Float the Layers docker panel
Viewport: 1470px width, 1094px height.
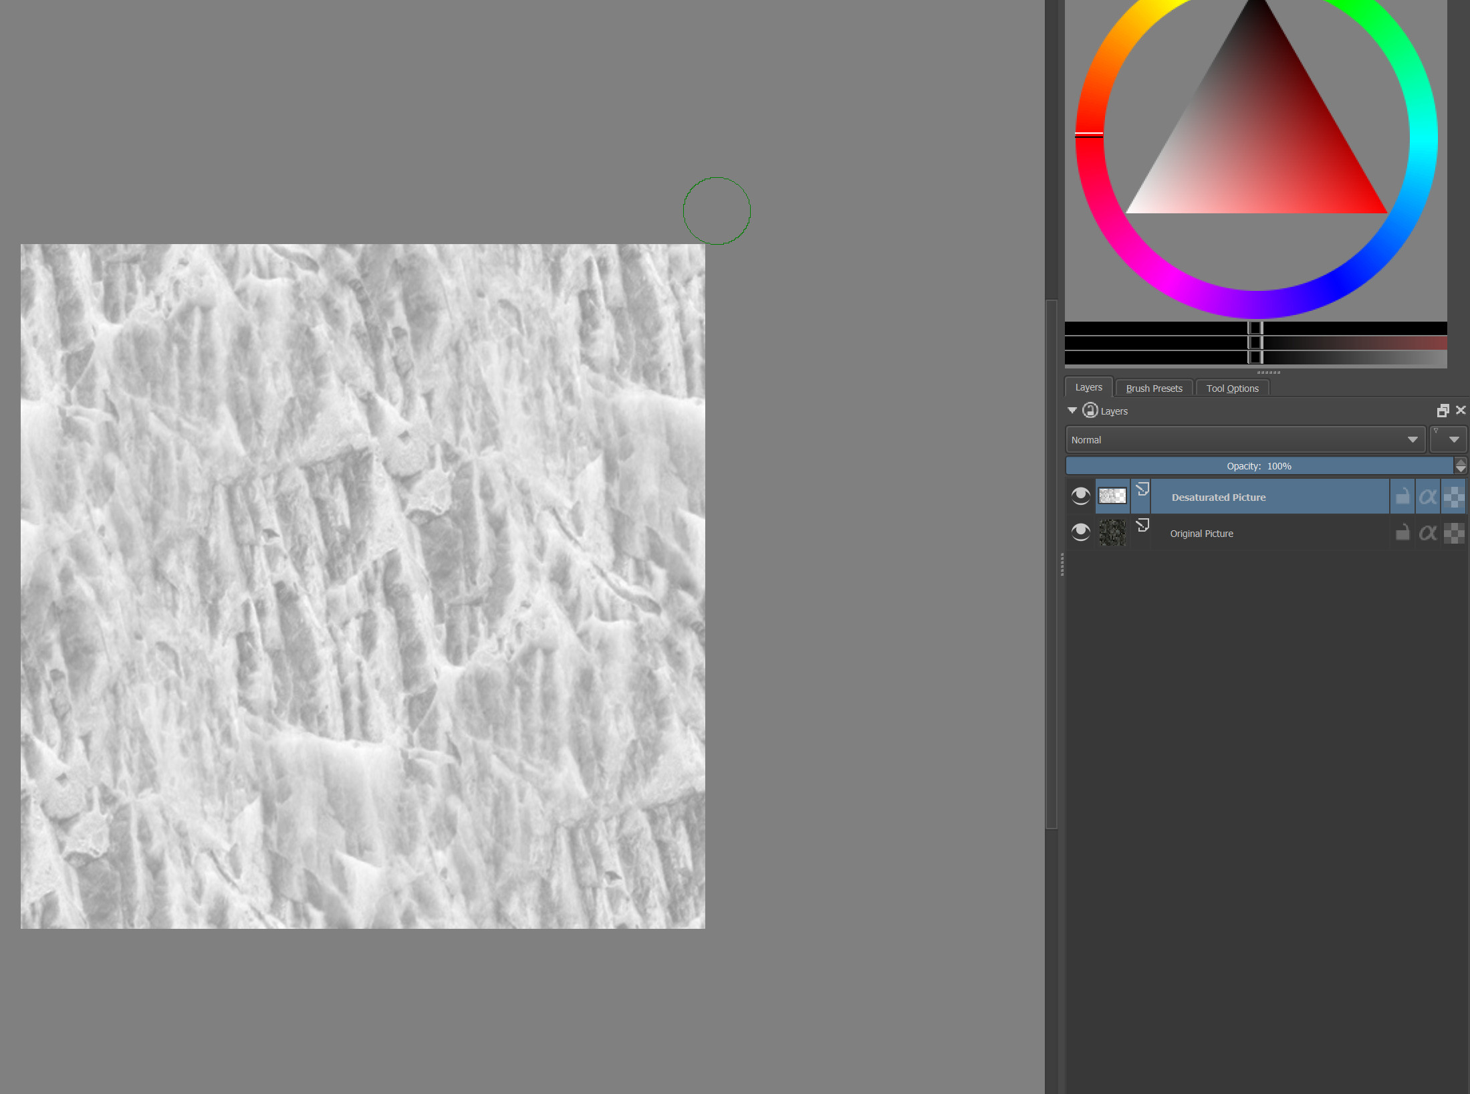pos(1443,411)
